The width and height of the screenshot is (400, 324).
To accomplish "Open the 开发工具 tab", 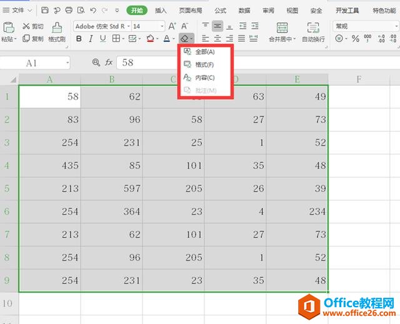I will pyautogui.click(x=347, y=11).
